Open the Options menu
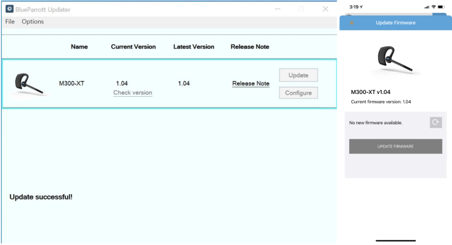 pyautogui.click(x=33, y=22)
